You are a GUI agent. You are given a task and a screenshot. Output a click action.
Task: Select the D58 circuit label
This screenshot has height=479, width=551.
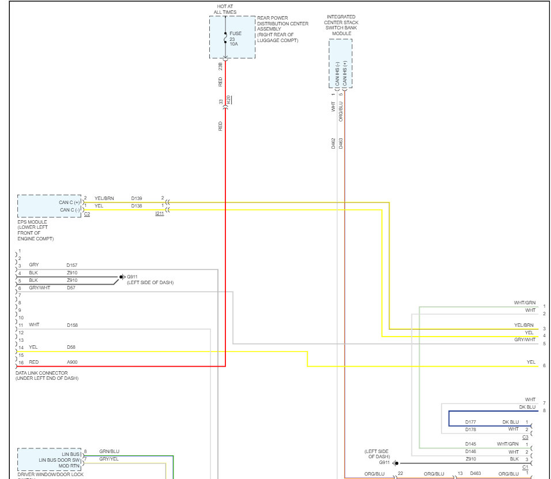[71, 347]
